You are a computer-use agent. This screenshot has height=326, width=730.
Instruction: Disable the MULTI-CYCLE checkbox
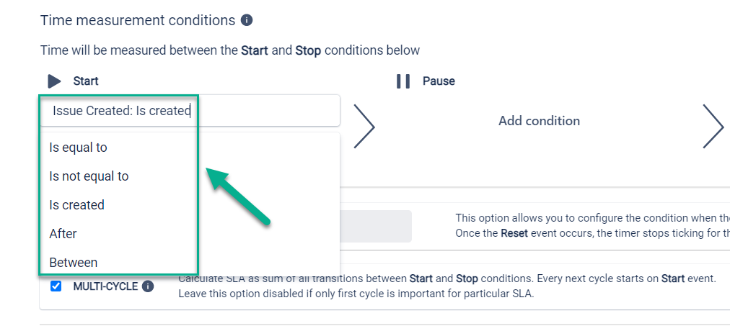pos(56,286)
